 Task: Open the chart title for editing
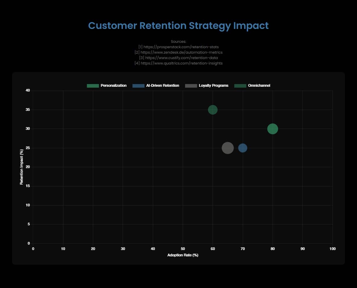pyautogui.click(x=178, y=26)
